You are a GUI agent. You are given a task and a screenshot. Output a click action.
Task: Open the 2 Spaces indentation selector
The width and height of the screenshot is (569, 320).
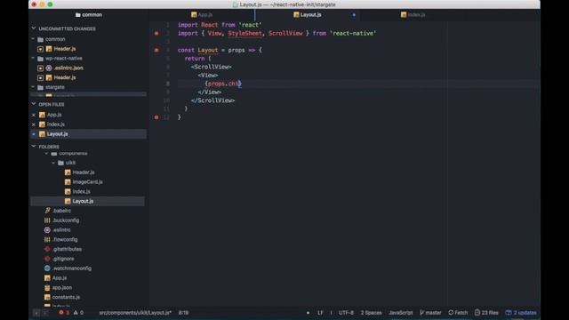tap(371, 312)
